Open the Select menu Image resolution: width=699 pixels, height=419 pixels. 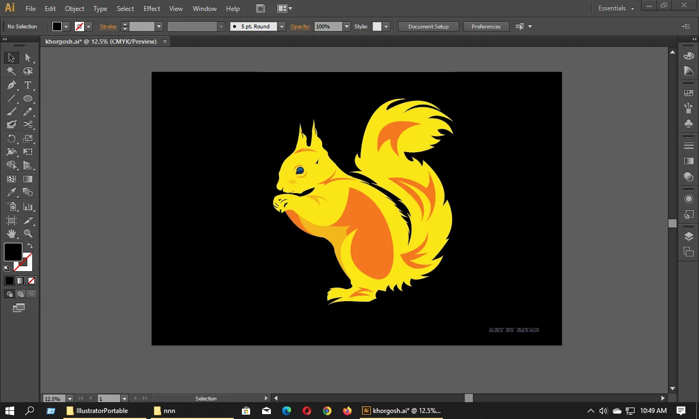click(125, 9)
